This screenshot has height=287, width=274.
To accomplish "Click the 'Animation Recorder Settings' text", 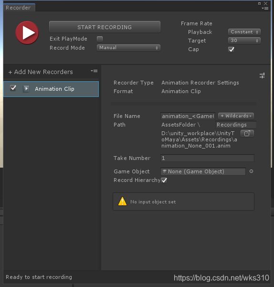I will click(x=200, y=83).
